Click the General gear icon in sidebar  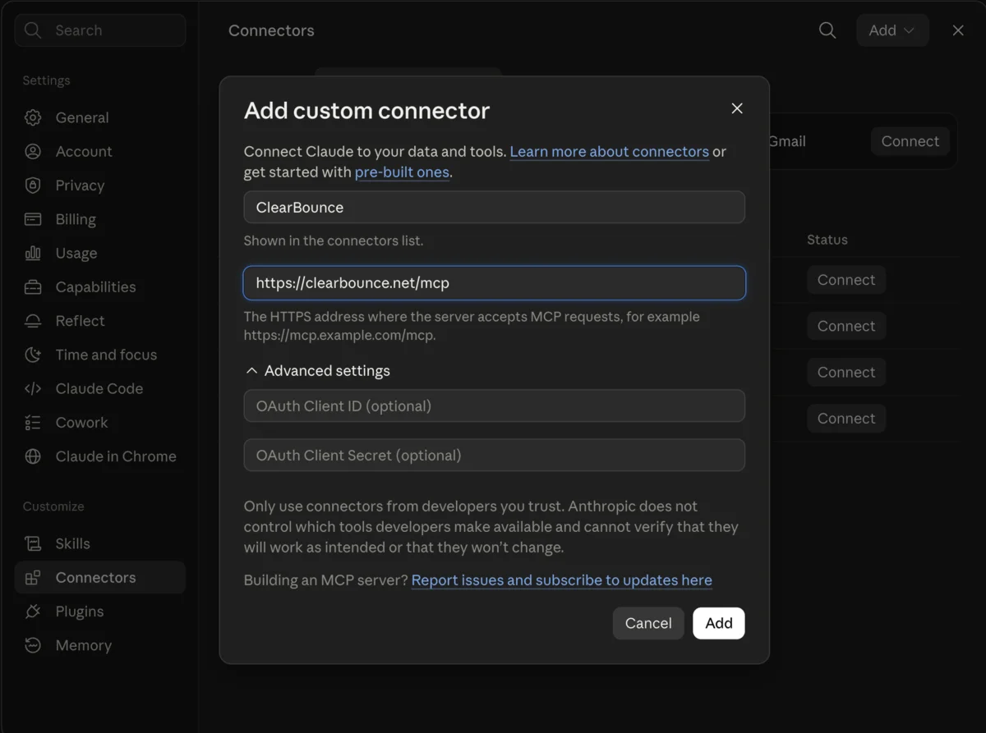[x=33, y=117]
